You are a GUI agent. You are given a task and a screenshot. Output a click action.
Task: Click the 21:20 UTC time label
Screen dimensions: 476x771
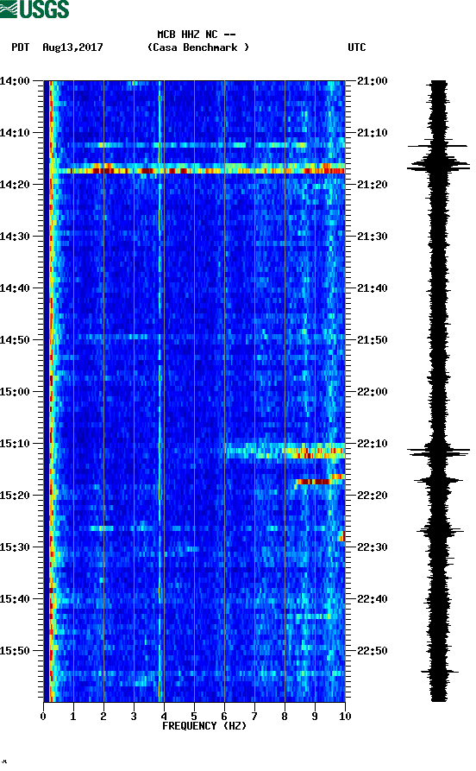tap(373, 185)
